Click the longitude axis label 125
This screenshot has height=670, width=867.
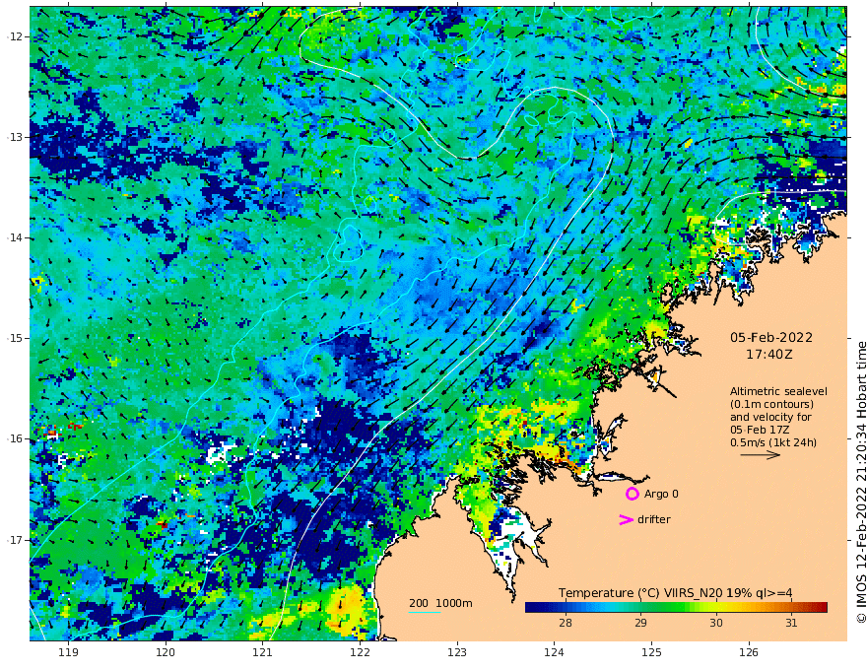point(651,653)
